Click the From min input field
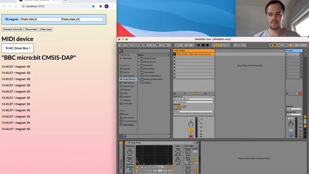This screenshot has height=174, width=309. point(48,19)
